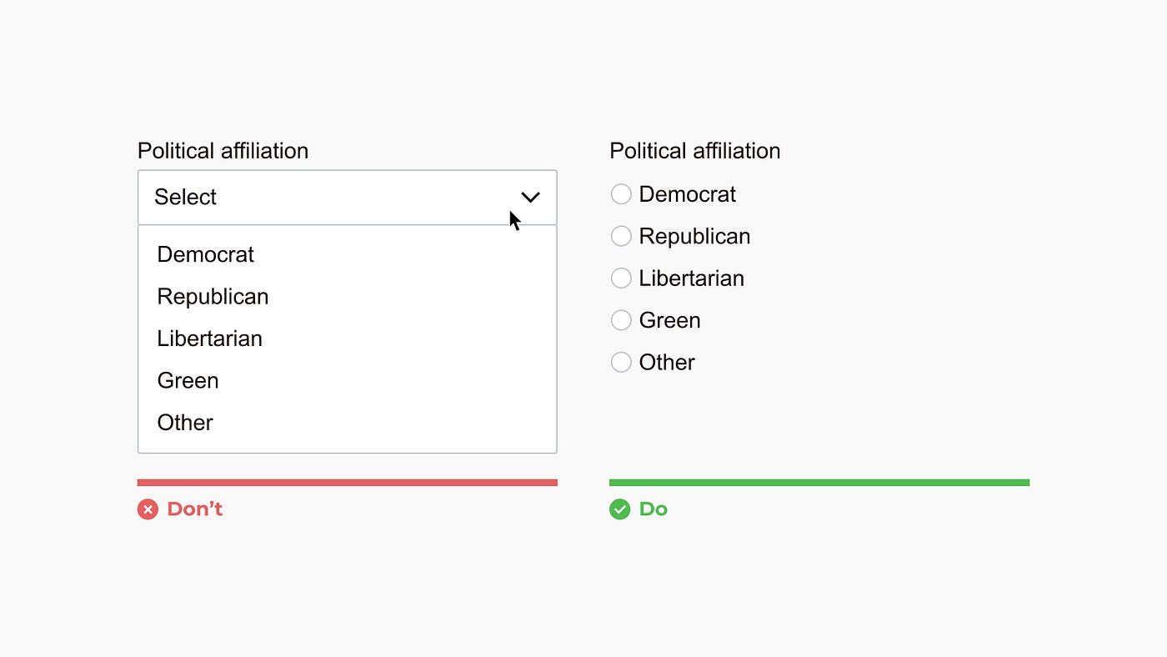Click the red X icon beside Don't
The image size is (1167, 657).
(x=148, y=509)
